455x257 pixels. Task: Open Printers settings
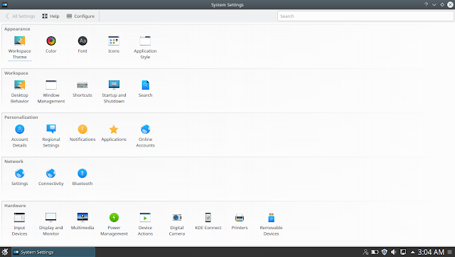coord(240,221)
